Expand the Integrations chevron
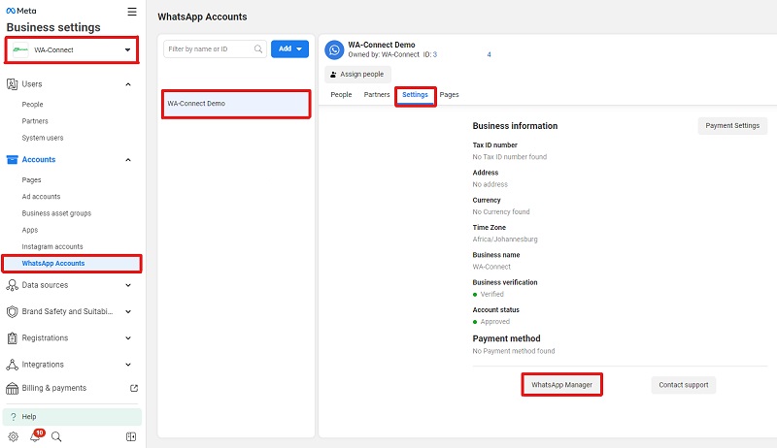 pyautogui.click(x=128, y=365)
